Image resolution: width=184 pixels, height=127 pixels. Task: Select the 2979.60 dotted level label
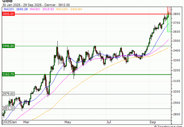point(7,94)
